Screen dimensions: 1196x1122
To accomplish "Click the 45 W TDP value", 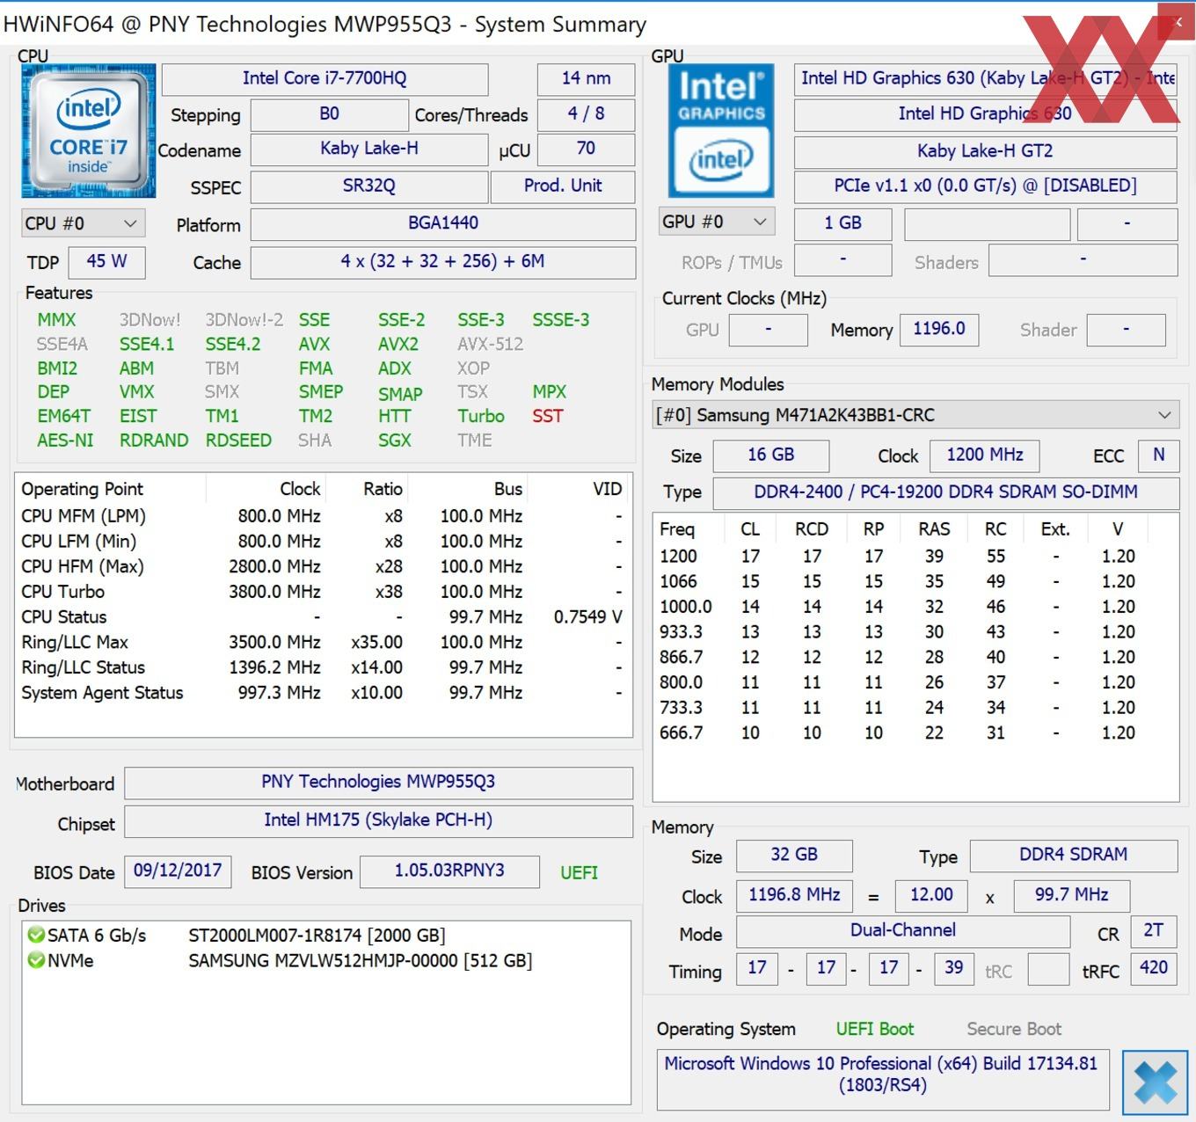I will [x=106, y=261].
